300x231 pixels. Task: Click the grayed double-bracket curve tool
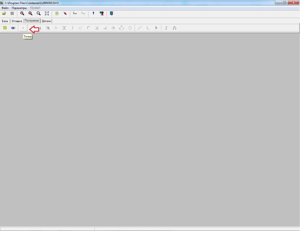[64, 28]
